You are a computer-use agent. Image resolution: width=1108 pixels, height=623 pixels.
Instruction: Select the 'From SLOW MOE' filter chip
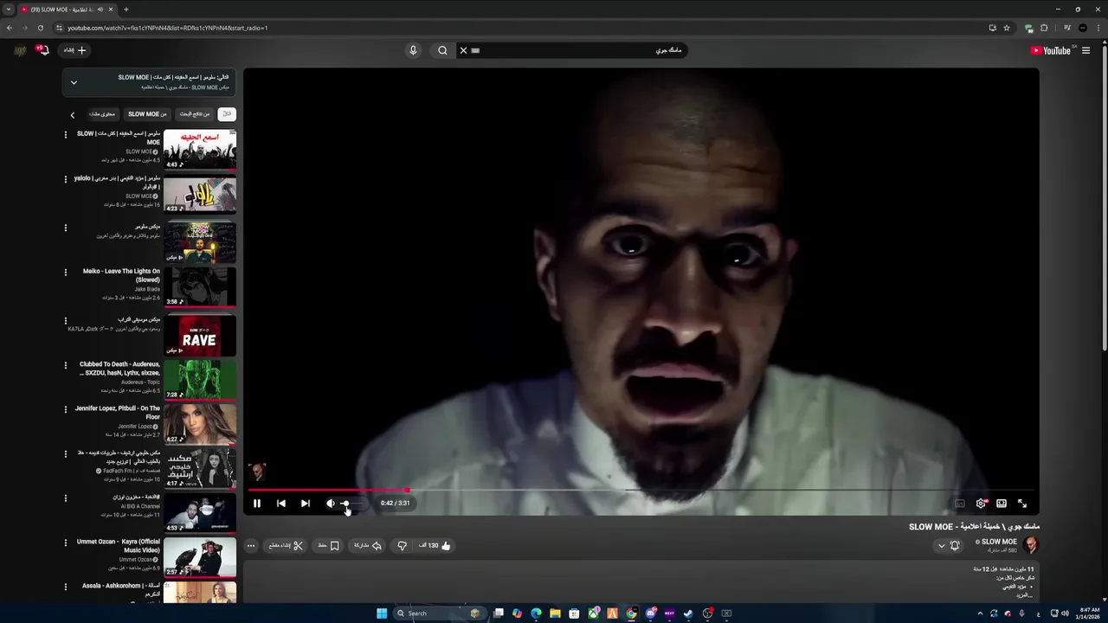[147, 114]
